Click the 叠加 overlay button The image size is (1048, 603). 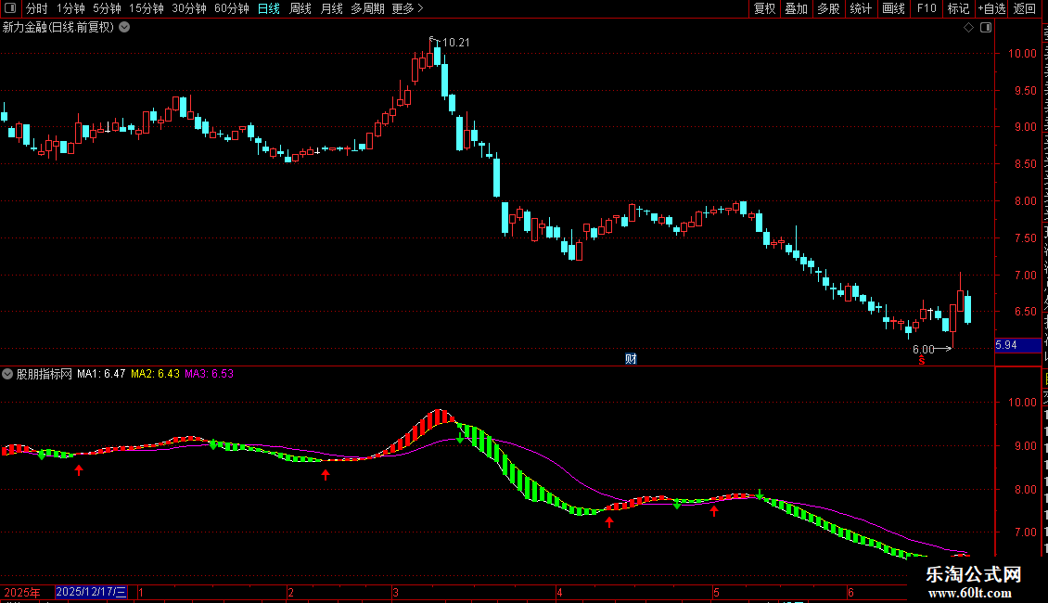[x=796, y=8]
